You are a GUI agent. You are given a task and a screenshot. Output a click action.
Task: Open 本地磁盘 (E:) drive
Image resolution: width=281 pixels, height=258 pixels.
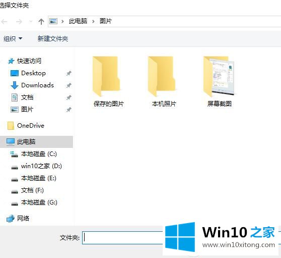[x=39, y=178]
